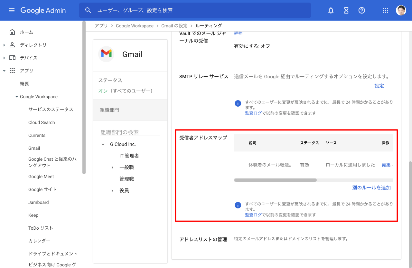Click the 組織部門の検索 field
Screen dimensions: 412x268
130,132
